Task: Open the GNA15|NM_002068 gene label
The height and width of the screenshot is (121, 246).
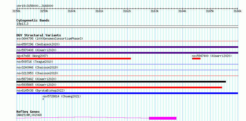Action: (29, 115)
